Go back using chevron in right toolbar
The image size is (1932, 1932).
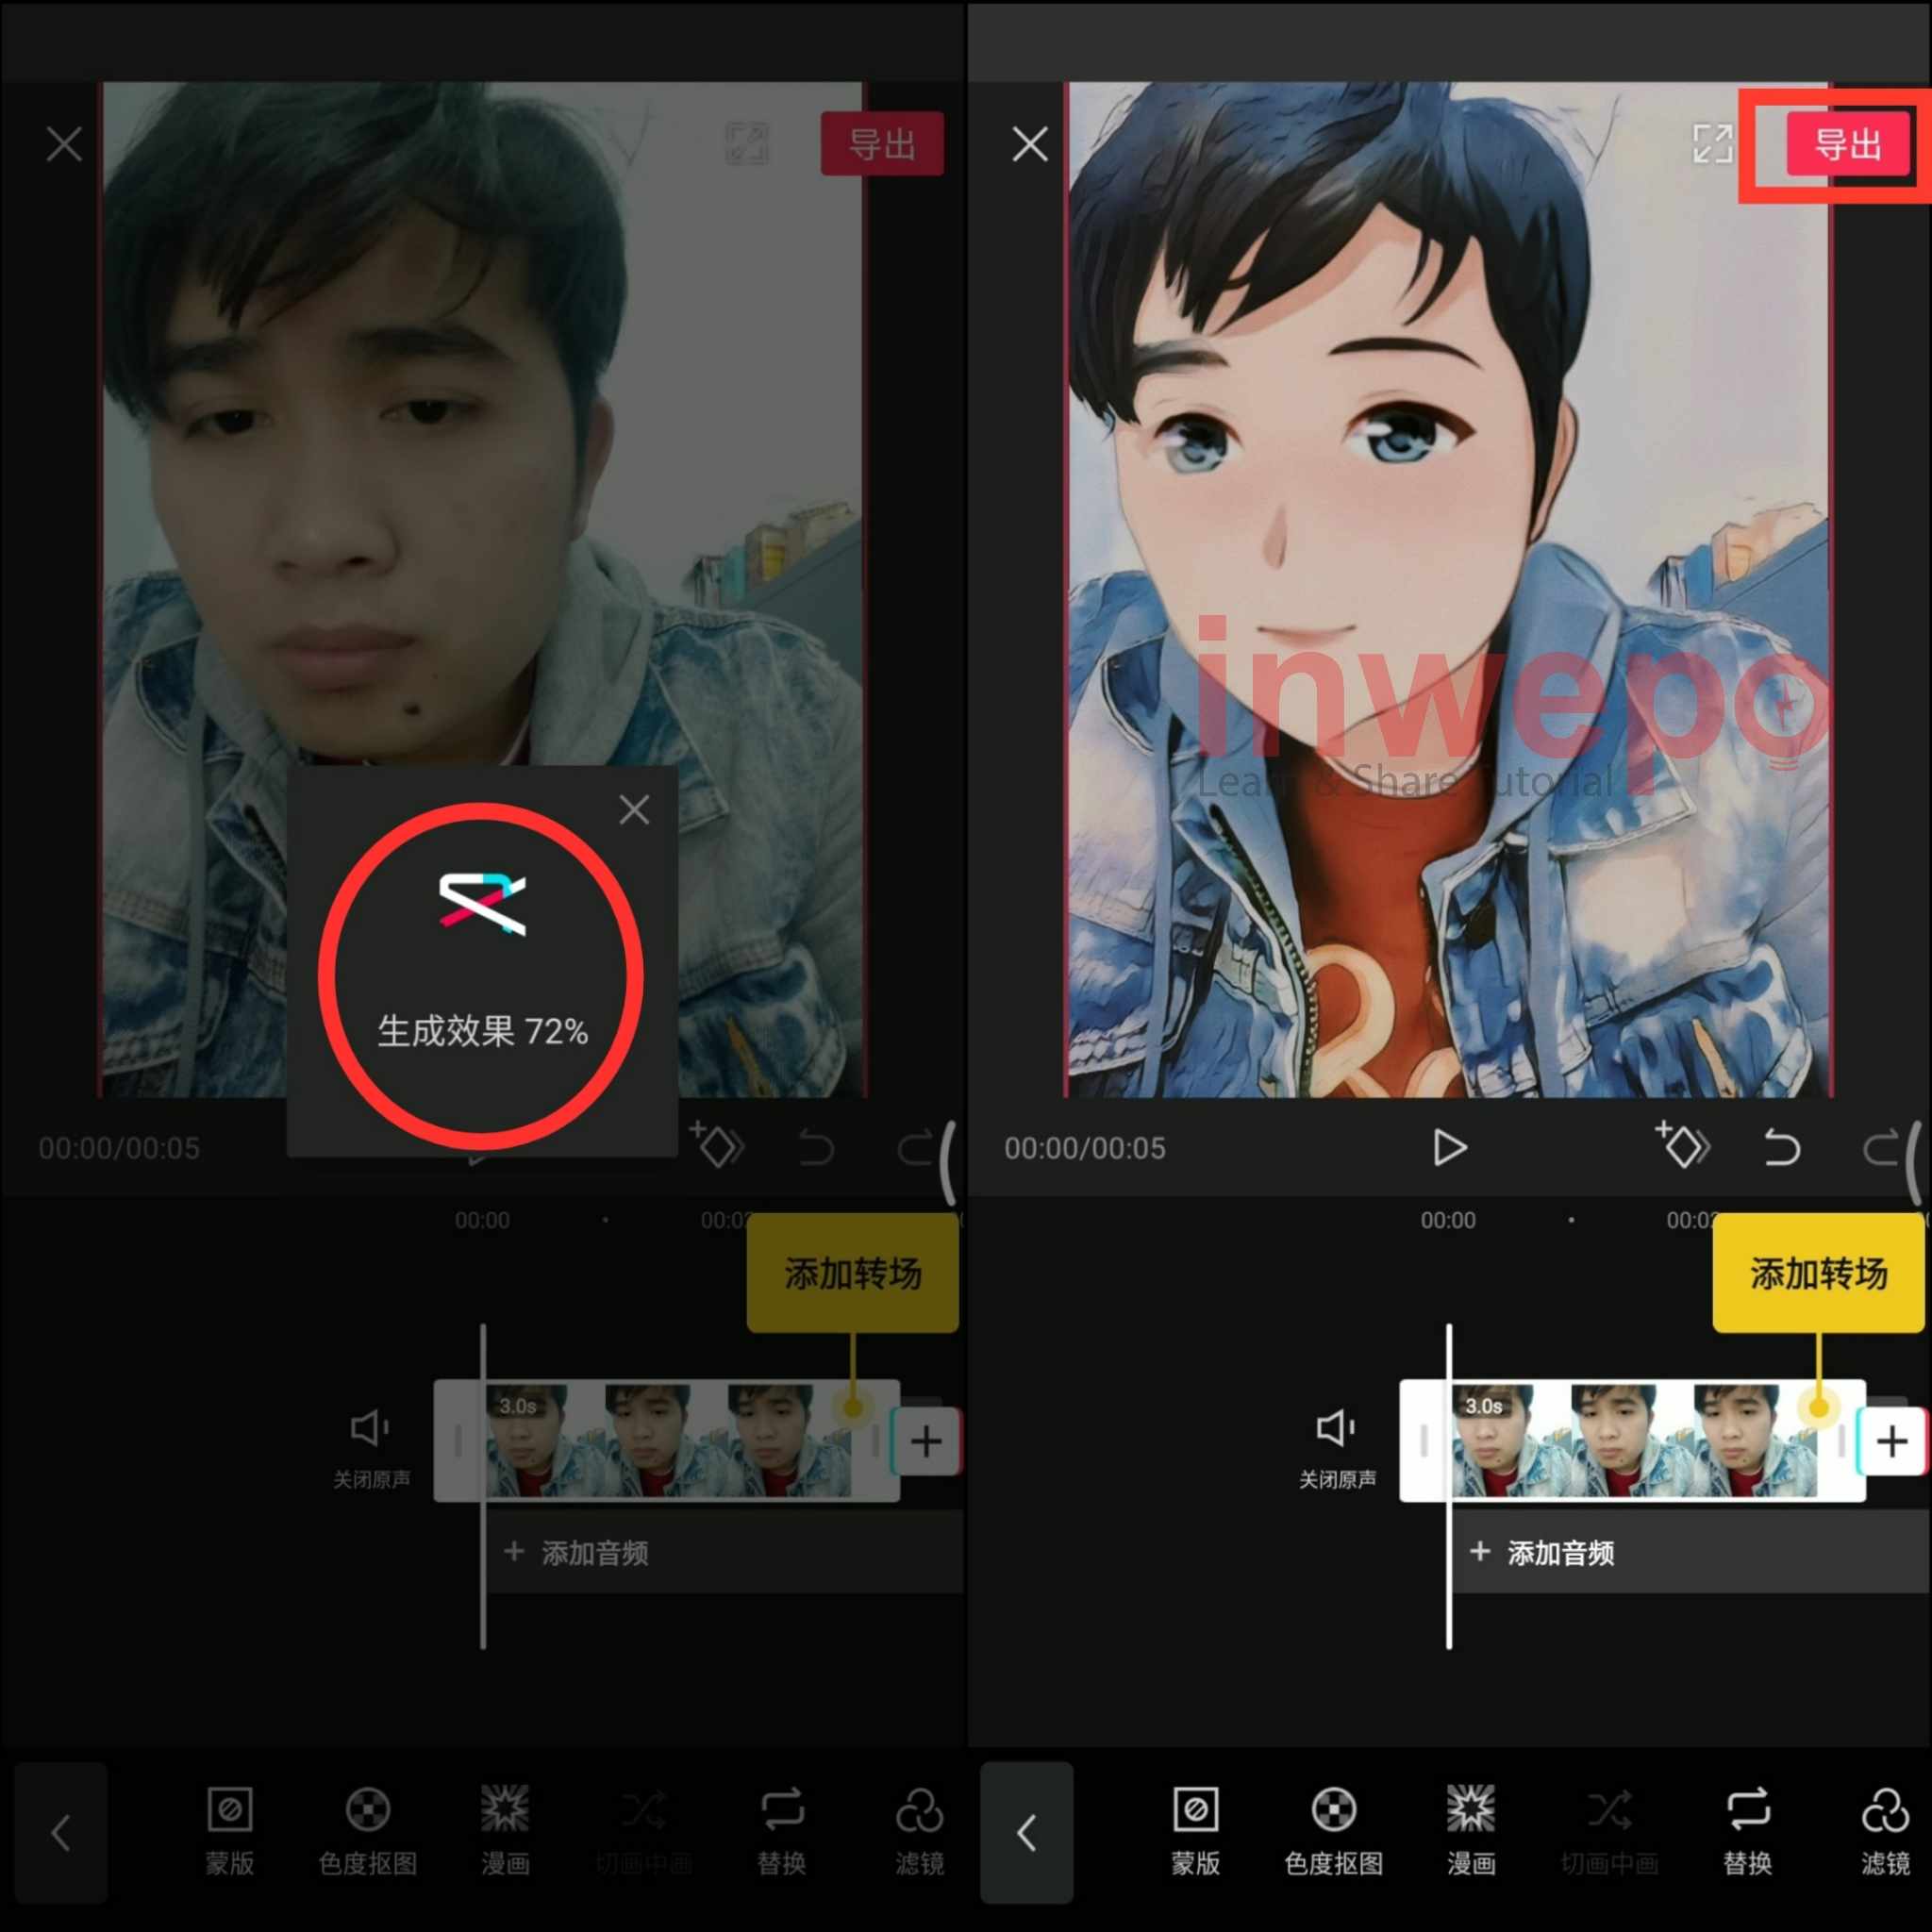pos(1026,1833)
